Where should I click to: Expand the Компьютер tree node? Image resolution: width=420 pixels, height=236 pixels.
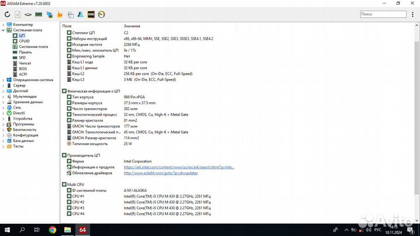pos(3,25)
